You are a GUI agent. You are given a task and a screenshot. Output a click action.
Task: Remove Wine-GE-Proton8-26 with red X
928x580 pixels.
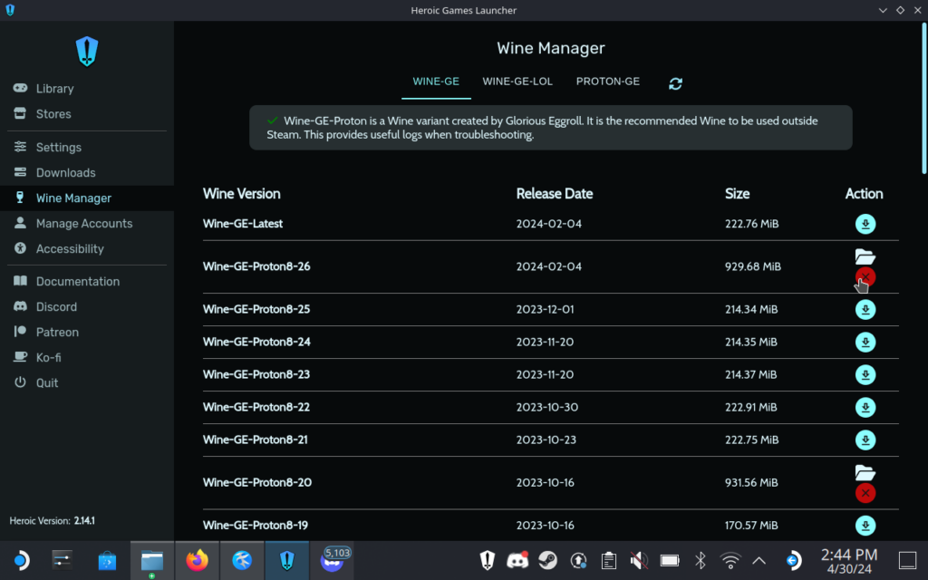point(865,277)
